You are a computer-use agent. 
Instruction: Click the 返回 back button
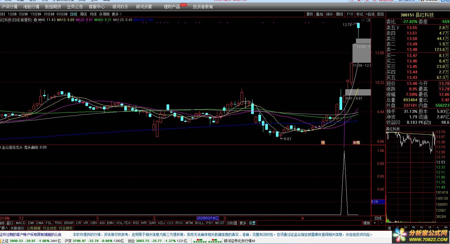[x=380, y=14]
